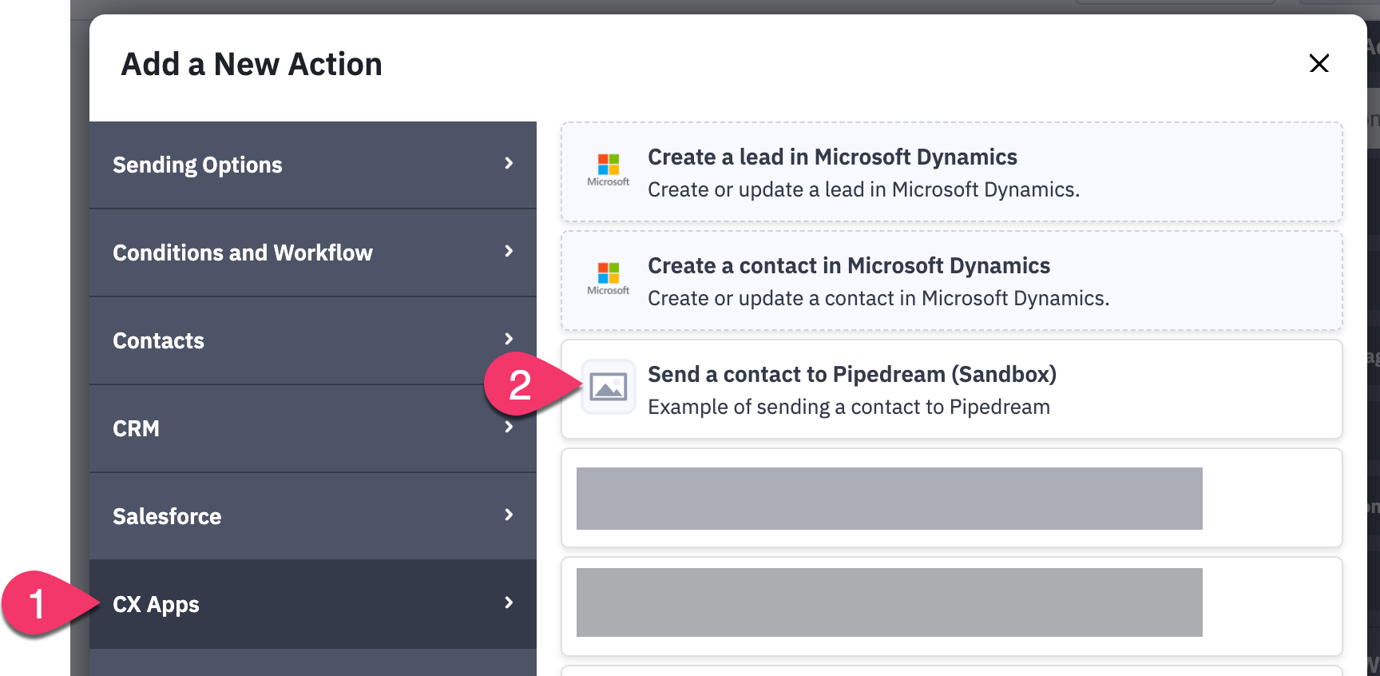Open the Sending Options category

pyautogui.click(x=313, y=165)
